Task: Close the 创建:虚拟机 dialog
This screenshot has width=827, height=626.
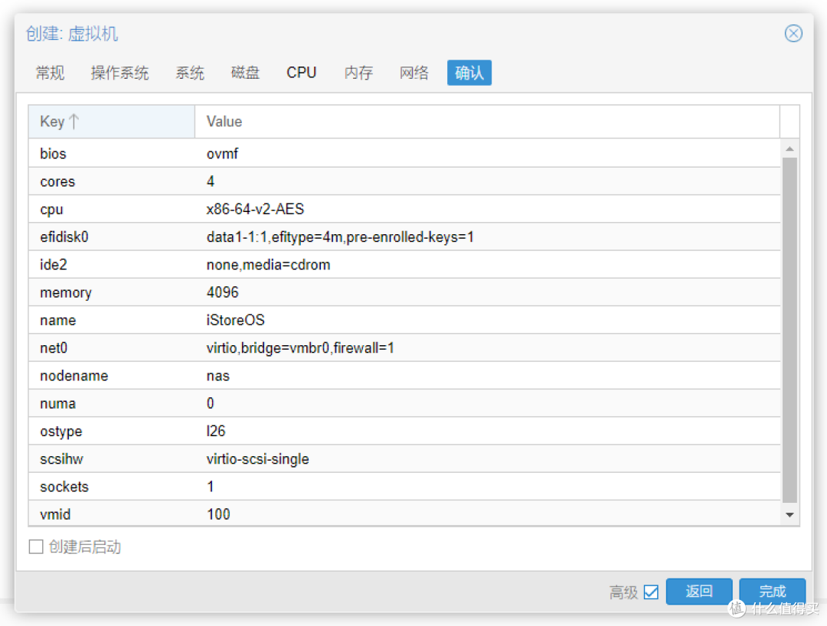Action: [793, 33]
